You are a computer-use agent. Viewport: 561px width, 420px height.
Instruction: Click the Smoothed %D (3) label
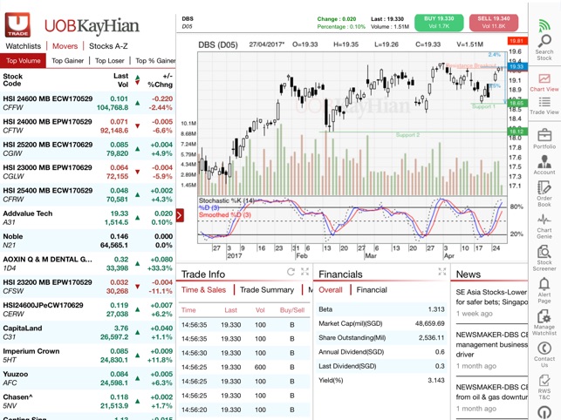pyautogui.click(x=225, y=214)
